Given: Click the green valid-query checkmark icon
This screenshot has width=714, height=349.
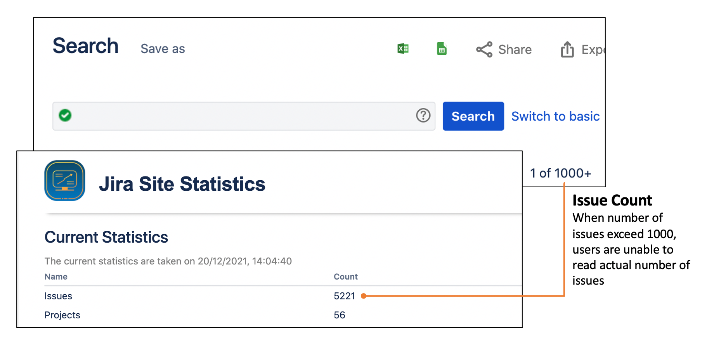Looking at the screenshot, I should tap(65, 115).
